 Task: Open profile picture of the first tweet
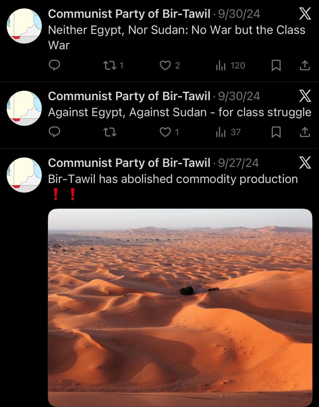click(x=24, y=26)
